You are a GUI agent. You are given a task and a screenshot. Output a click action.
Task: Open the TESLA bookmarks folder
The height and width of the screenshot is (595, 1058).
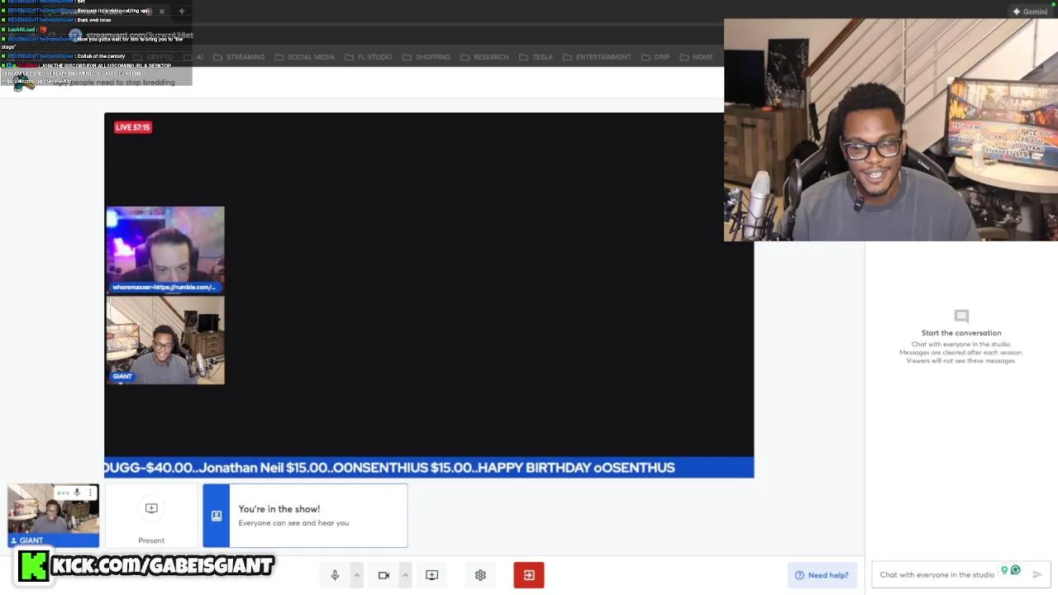536,57
